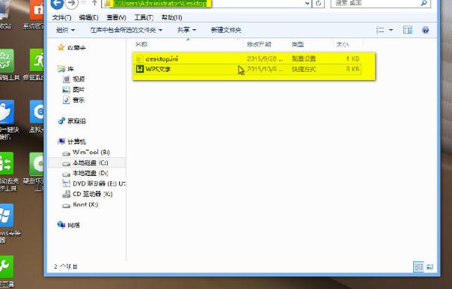The height and width of the screenshot is (289, 452).
Task: Open the 查看(V) menu
Action: (x=116, y=17)
